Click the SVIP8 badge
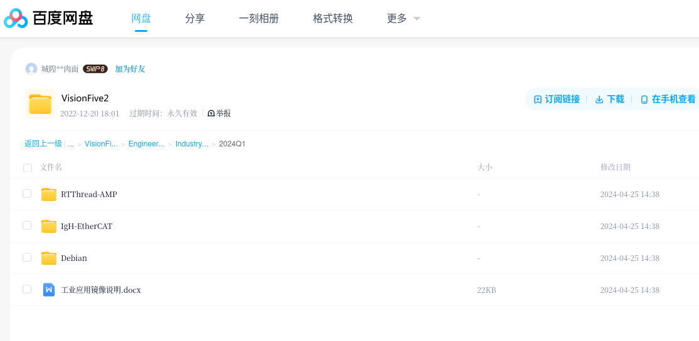699x341 pixels. [95, 69]
